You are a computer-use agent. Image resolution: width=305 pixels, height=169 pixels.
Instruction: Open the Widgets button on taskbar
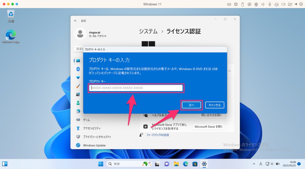[5, 164]
